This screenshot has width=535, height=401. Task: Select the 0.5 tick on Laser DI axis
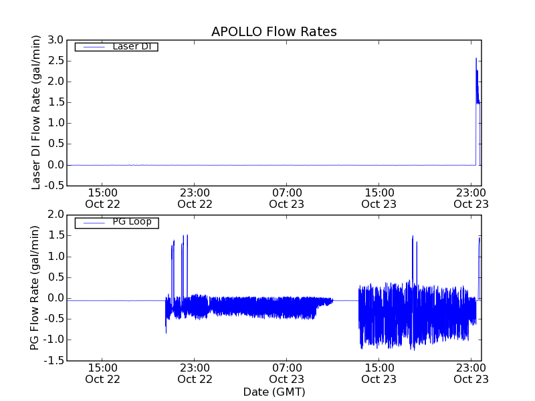pos(56,144)
